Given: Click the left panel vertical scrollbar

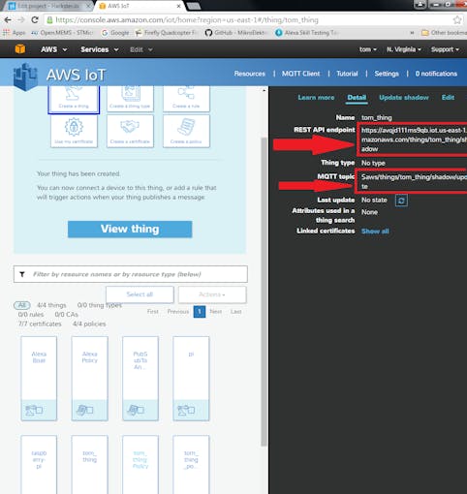Looking at the screenshot, I should pyautogui.click(x=264, y=291).
